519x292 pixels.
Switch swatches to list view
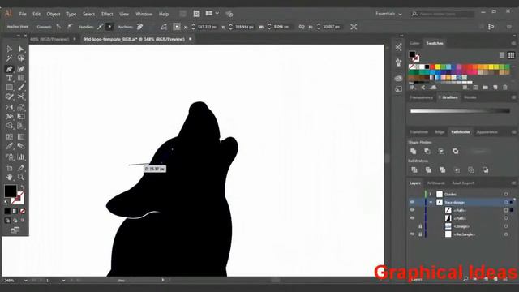pos(502,55)
